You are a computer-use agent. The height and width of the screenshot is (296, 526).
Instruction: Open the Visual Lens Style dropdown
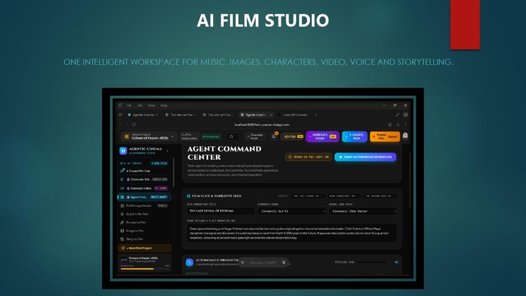pyautogui.click(x=363, y=211)
